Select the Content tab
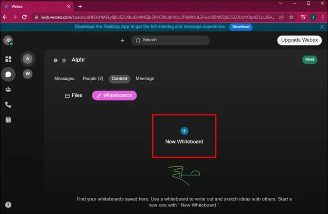This screenshot has width=328, height=214. pos(119,79)
